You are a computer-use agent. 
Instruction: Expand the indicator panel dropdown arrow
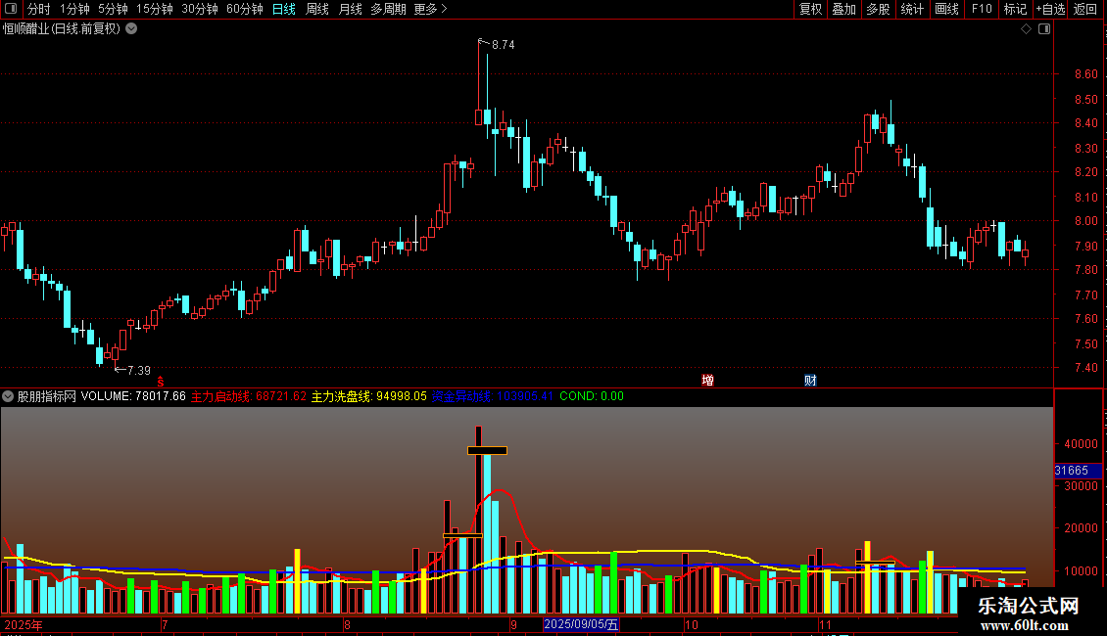pos(8,396)
